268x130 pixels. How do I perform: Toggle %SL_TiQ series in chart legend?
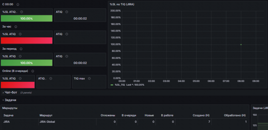120,85
